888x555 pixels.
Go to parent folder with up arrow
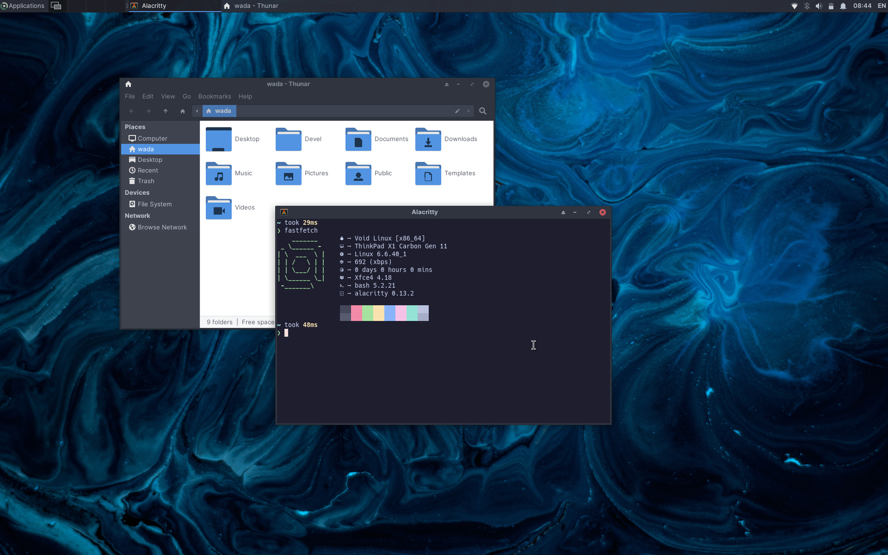pyautogui.click(x=165, y=111)
